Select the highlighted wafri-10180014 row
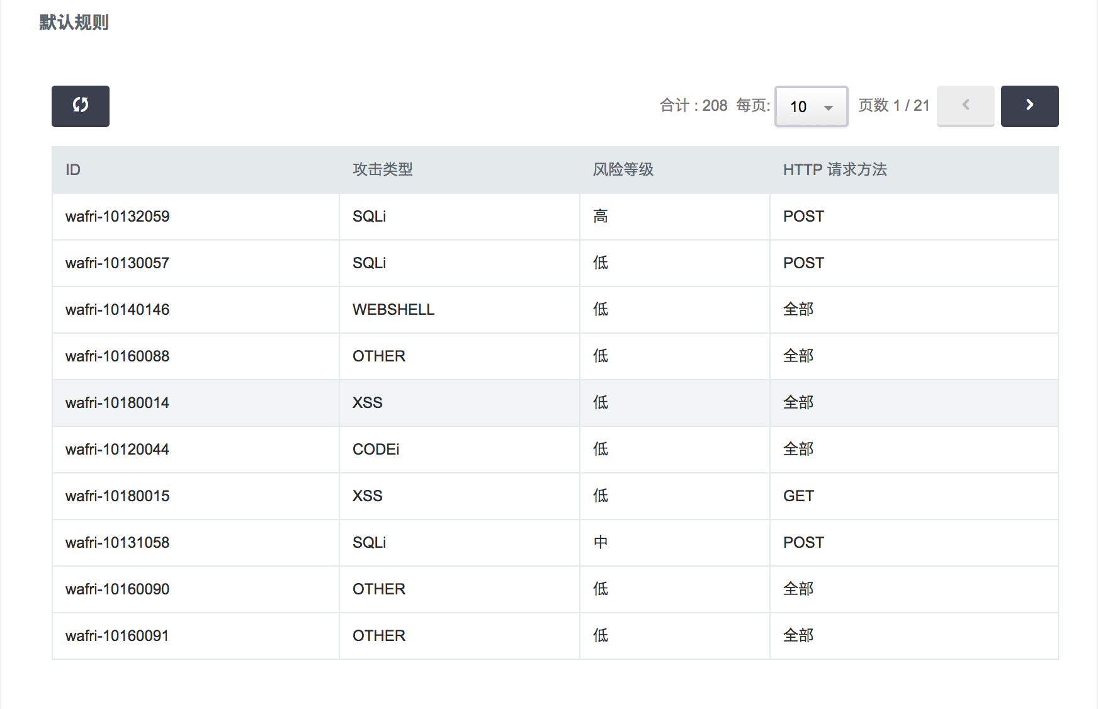The image size is (1098, 709). (117, 403)
